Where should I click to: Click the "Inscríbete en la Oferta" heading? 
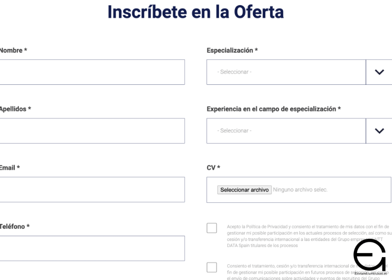pyautogui.click(x=196, y=12)
